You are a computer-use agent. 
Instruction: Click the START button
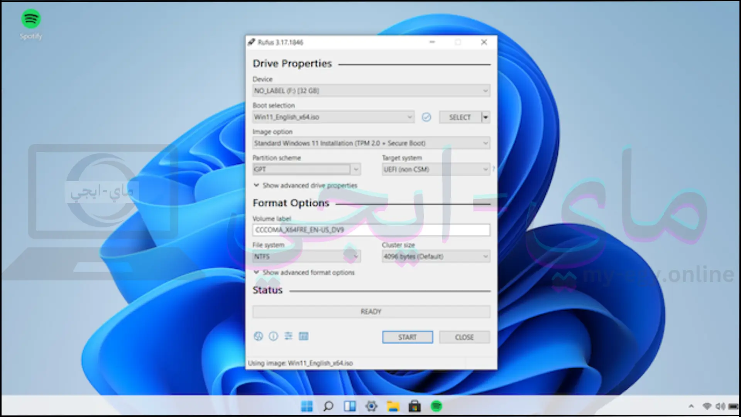(x=408, y=337)
